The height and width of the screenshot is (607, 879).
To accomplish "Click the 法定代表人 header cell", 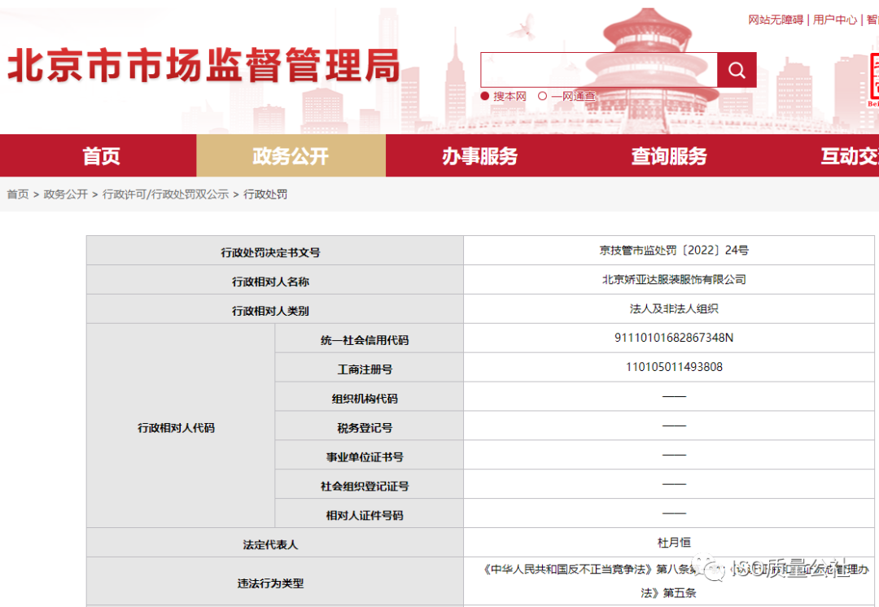I will (x=275, y=543).
